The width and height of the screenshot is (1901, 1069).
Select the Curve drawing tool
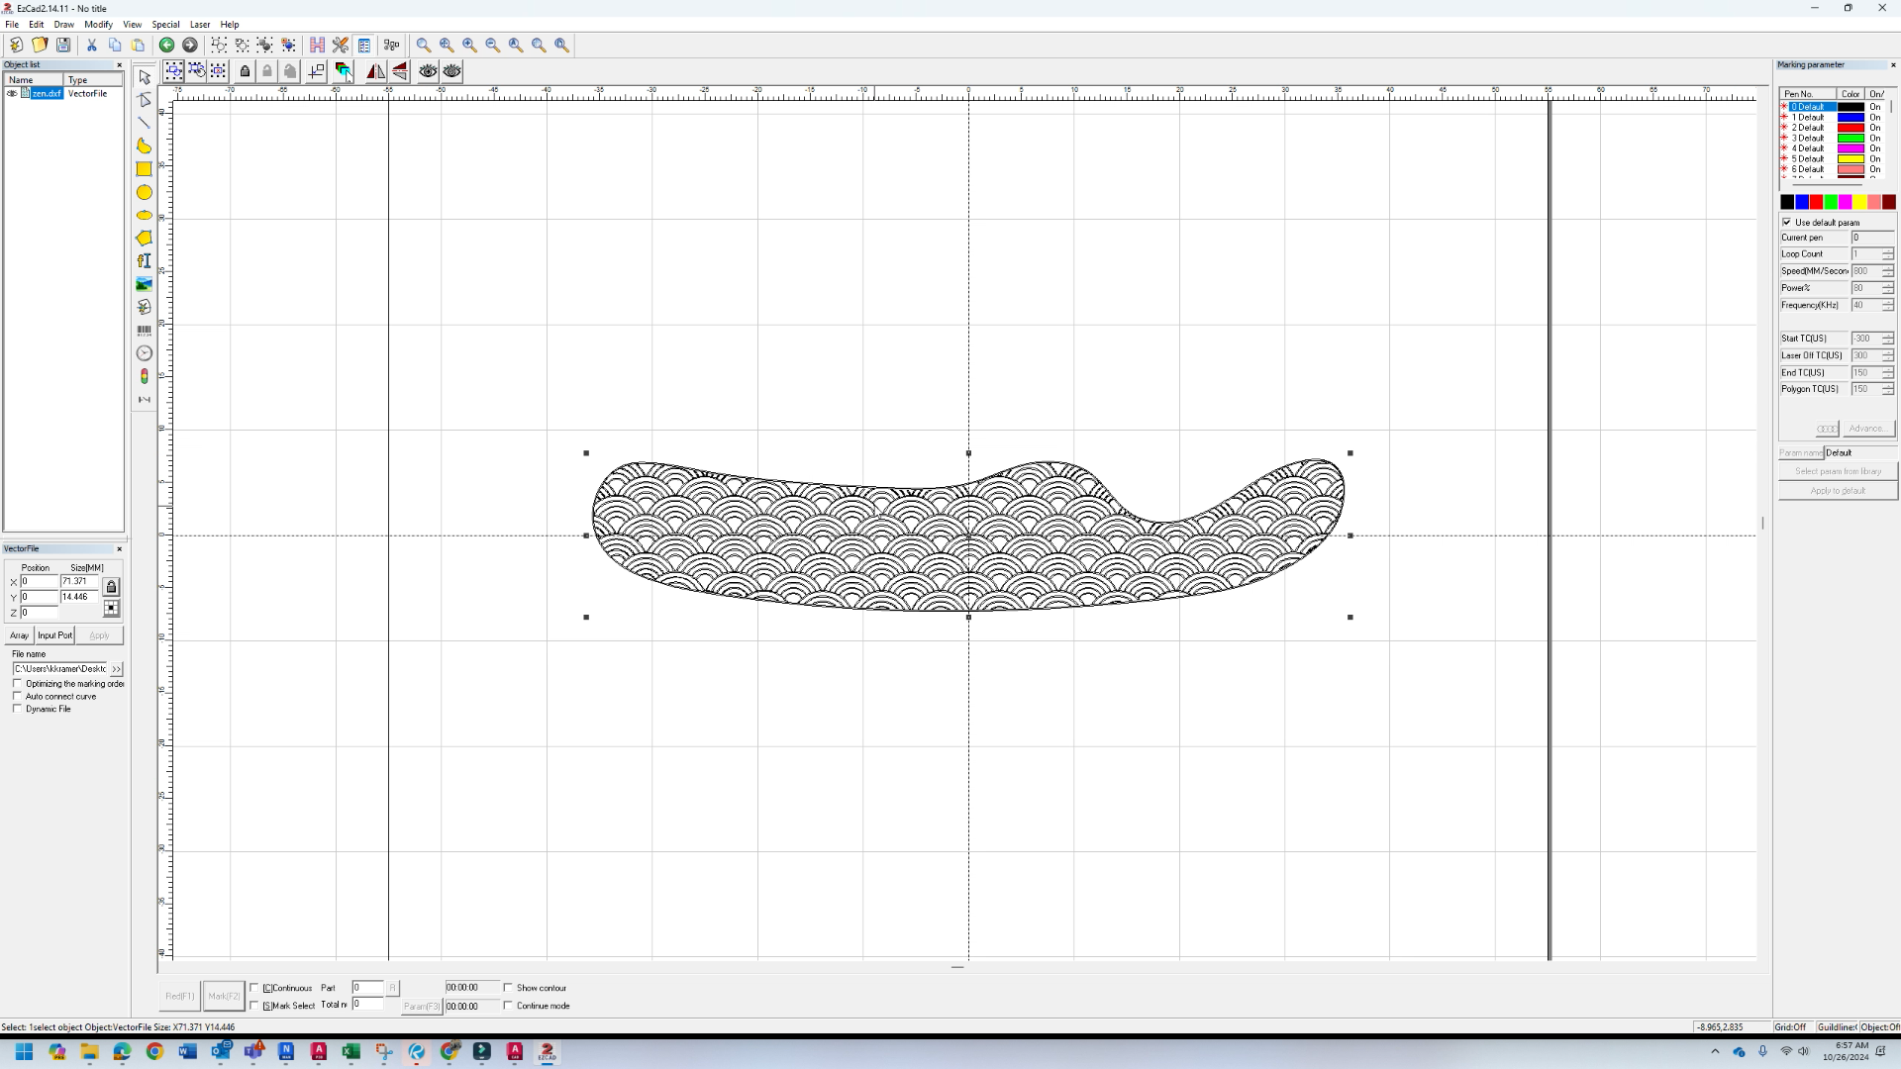tap(145, 146)
